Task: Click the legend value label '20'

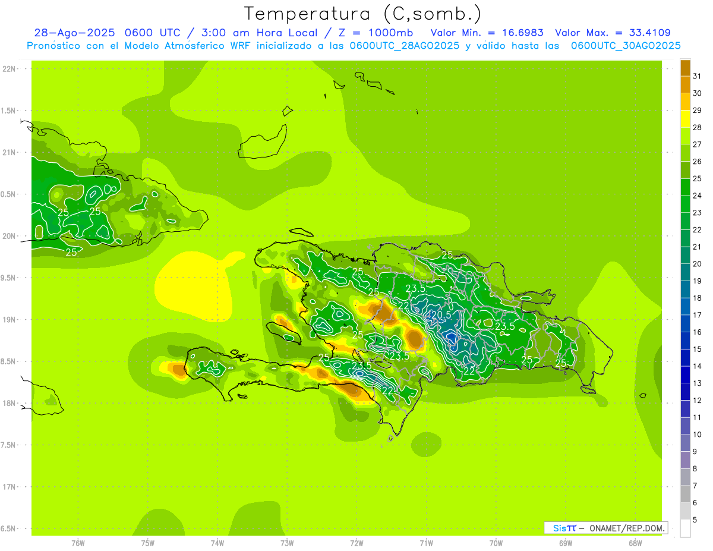Action: pos(697,264)
